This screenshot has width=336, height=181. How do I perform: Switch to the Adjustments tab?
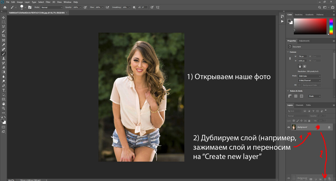304,41
